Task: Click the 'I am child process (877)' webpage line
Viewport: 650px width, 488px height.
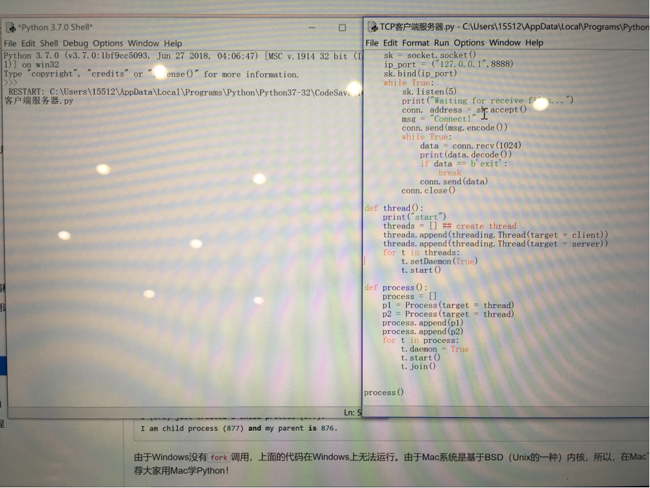Action: click(239, 428)
